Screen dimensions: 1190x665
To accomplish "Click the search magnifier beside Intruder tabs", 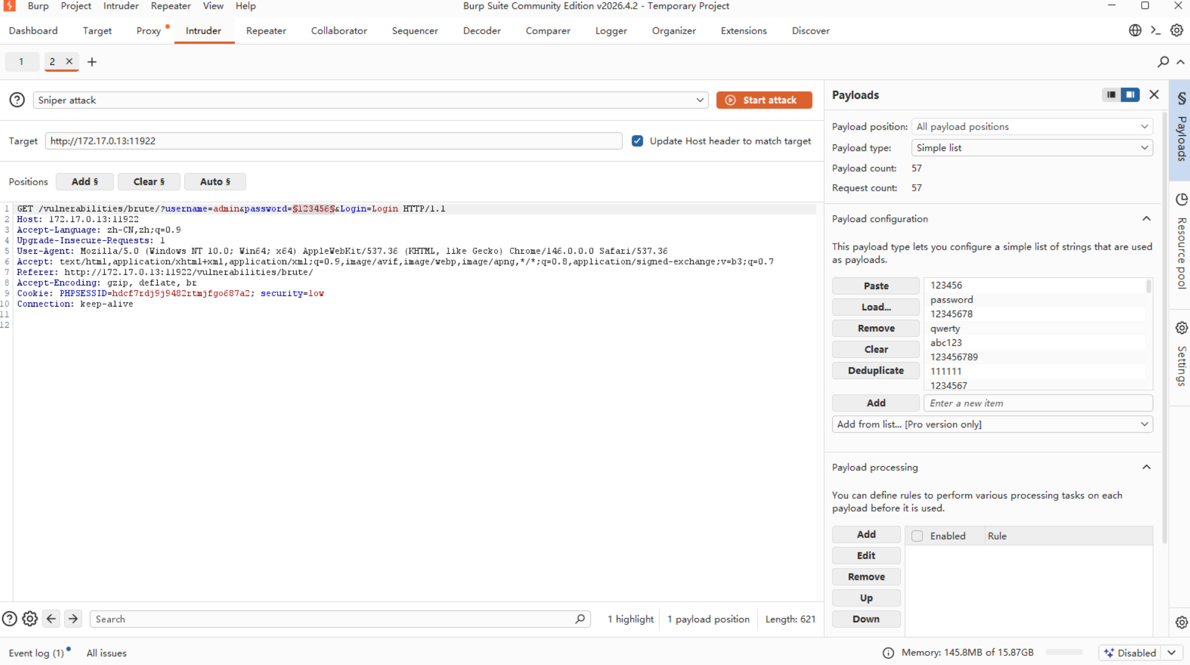I will 1163,61.
